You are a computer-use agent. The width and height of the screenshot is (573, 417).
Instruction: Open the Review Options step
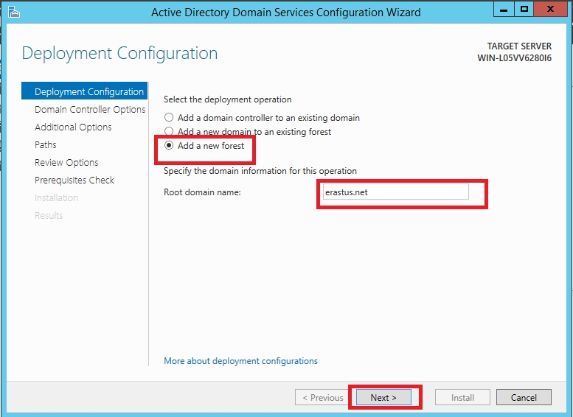tap(66, 163)
